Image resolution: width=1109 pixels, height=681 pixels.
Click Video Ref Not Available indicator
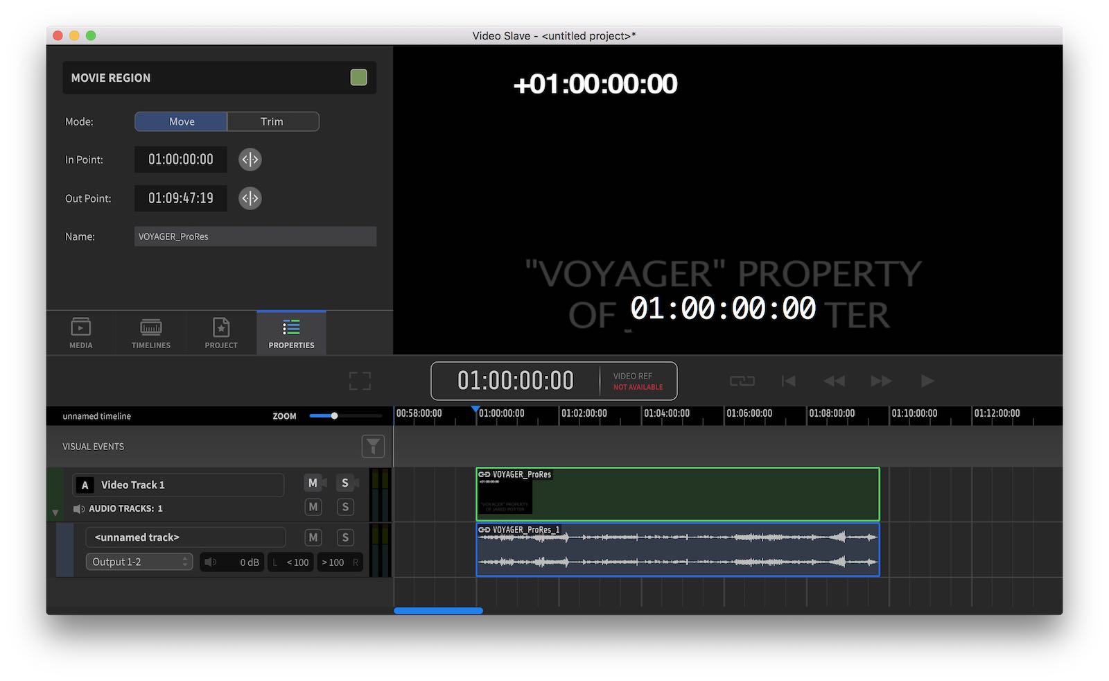pos(638,381)
